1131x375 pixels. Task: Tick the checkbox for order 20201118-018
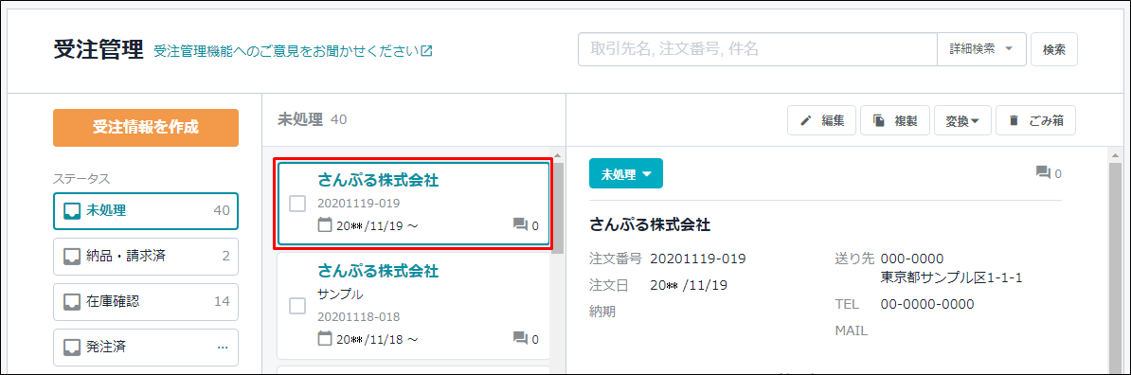[297, 306]
